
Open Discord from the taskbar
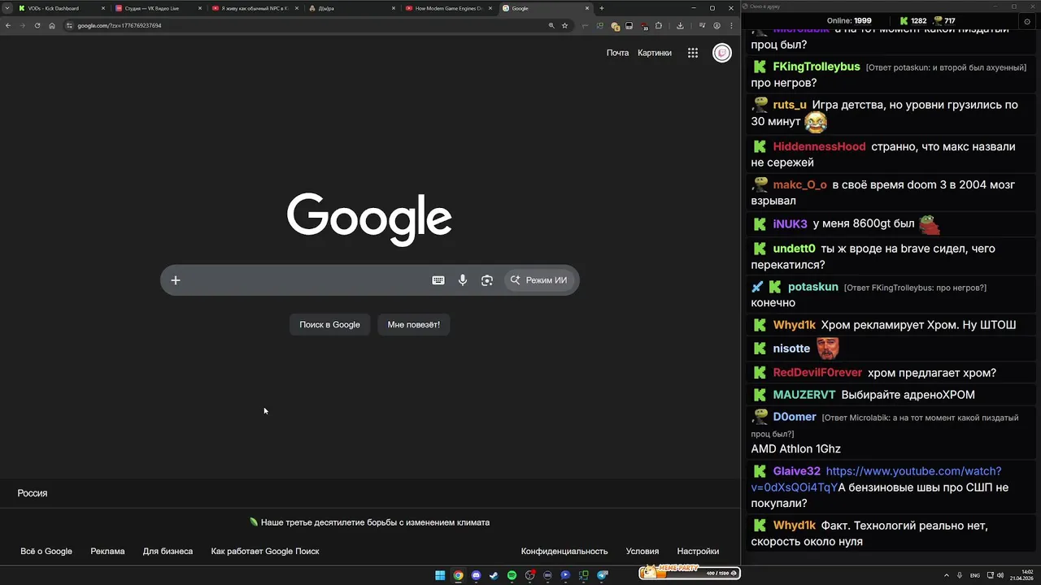click(x=476, y=575)
